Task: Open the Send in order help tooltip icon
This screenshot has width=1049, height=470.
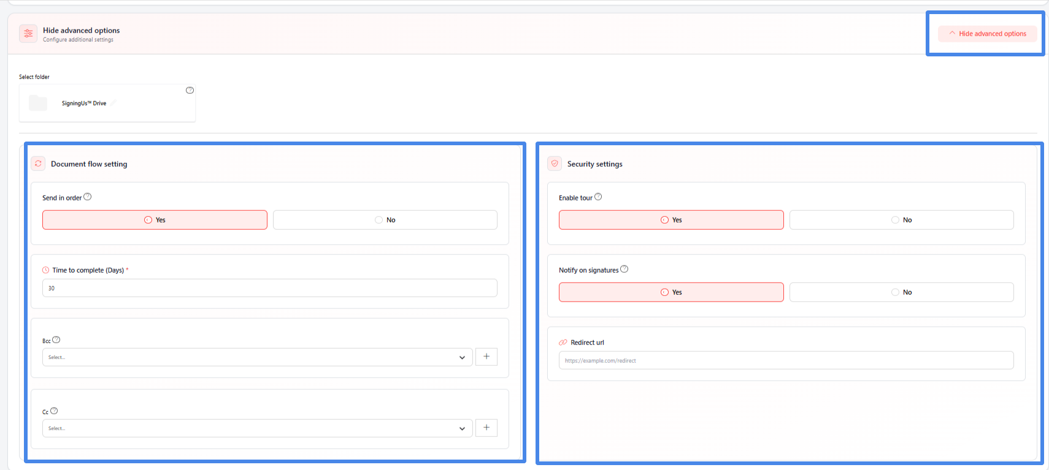Action: point(88,197)
